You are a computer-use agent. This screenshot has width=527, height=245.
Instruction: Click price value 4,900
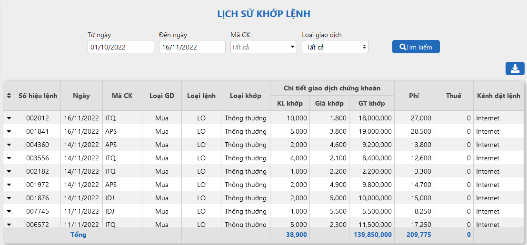[x=338, y=185]
